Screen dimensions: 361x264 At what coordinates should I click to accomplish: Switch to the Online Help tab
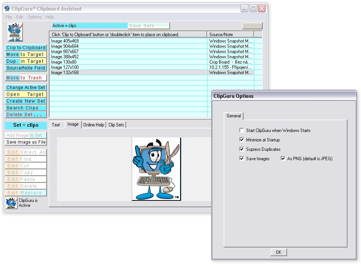[94, 125]
